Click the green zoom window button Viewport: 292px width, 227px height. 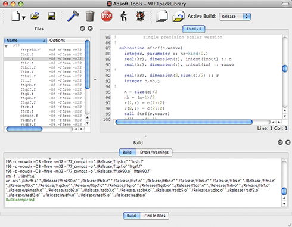click(21, 4)
